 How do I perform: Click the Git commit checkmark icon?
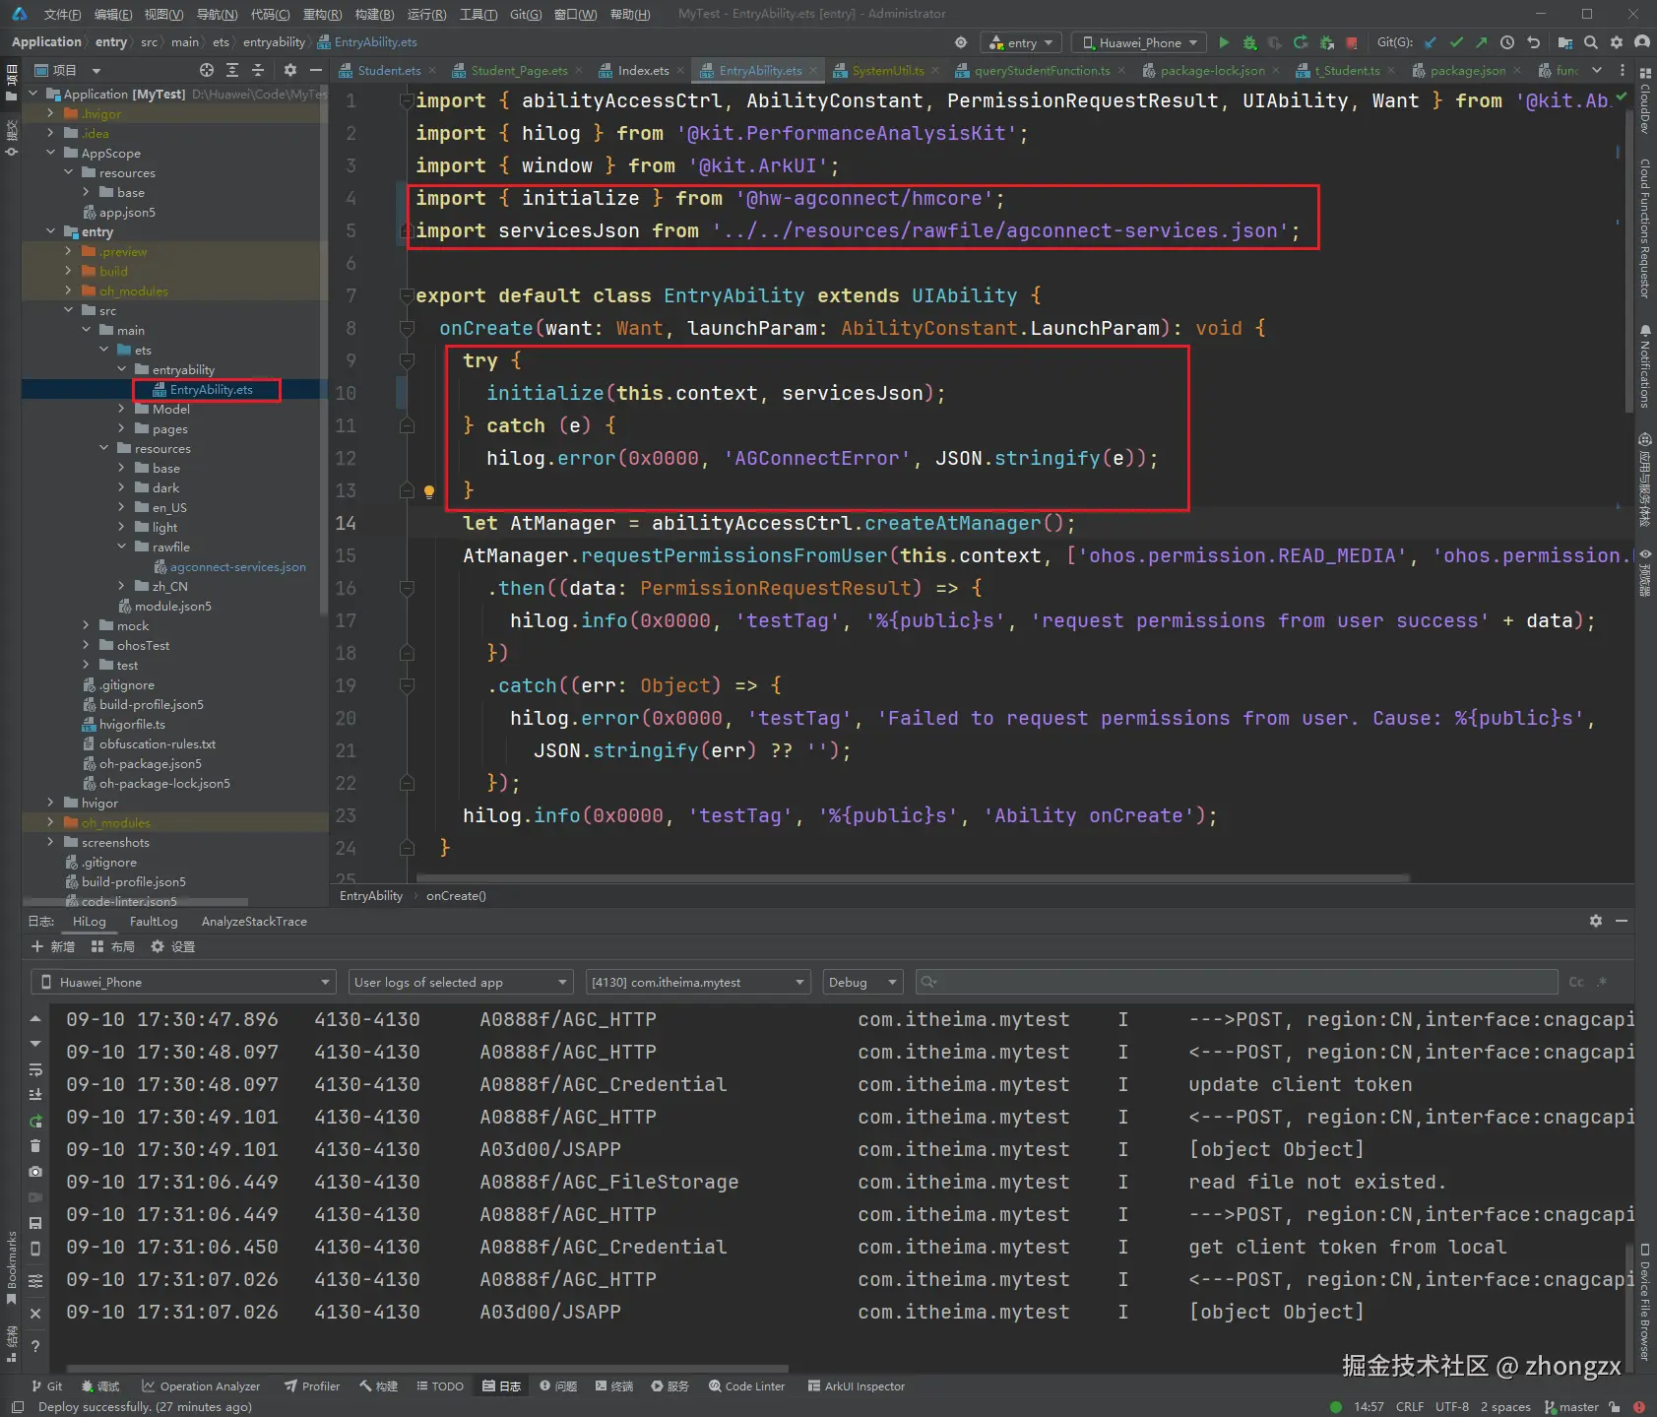point(1456,42)
